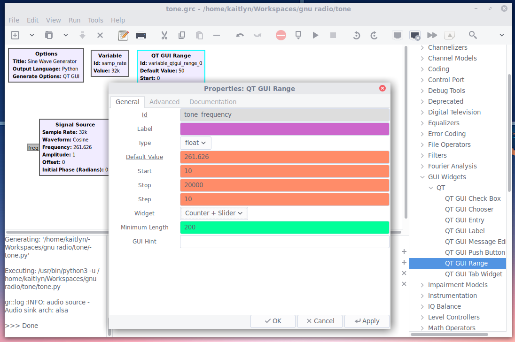Viewport: 515px width, 342px height.
Task: Click the New flowgraph toolbar icon
Action: tap(15, 35)
